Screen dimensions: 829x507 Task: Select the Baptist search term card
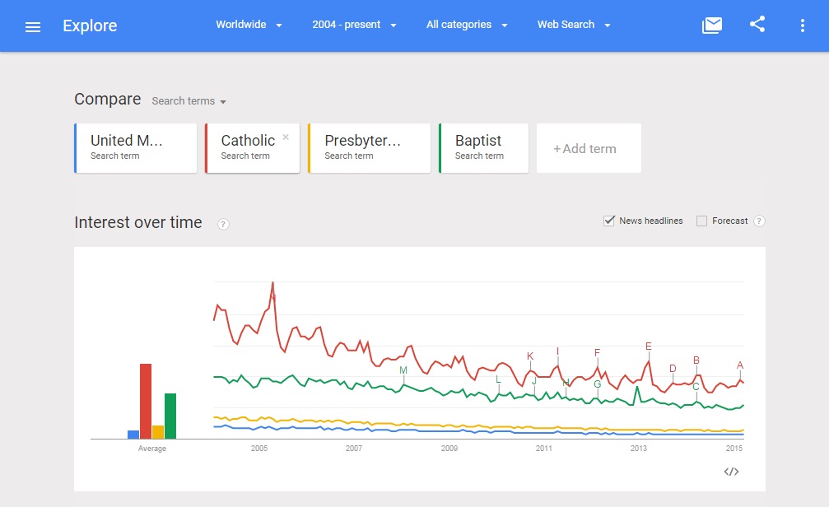pyautogui.click(x=483, y=148)
